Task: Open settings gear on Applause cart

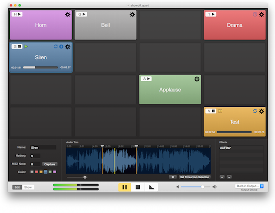Action: coord(197,79)
